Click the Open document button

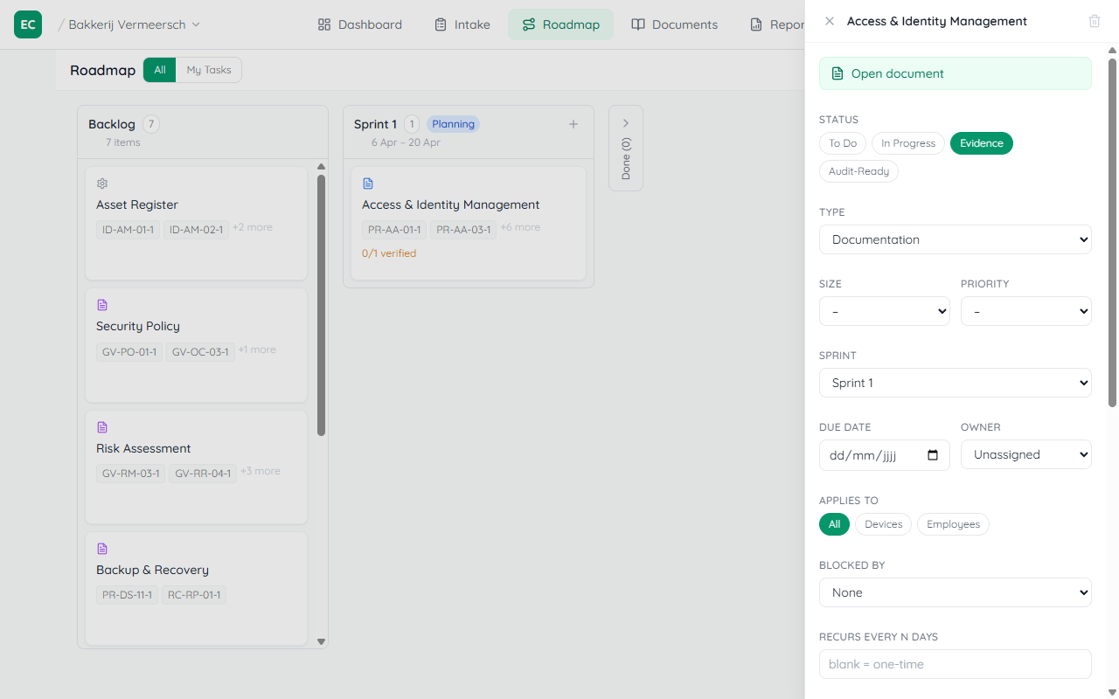[x=955, y=73]
